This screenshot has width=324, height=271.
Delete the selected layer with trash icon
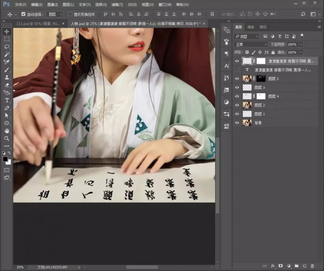(x=312, y=266)
